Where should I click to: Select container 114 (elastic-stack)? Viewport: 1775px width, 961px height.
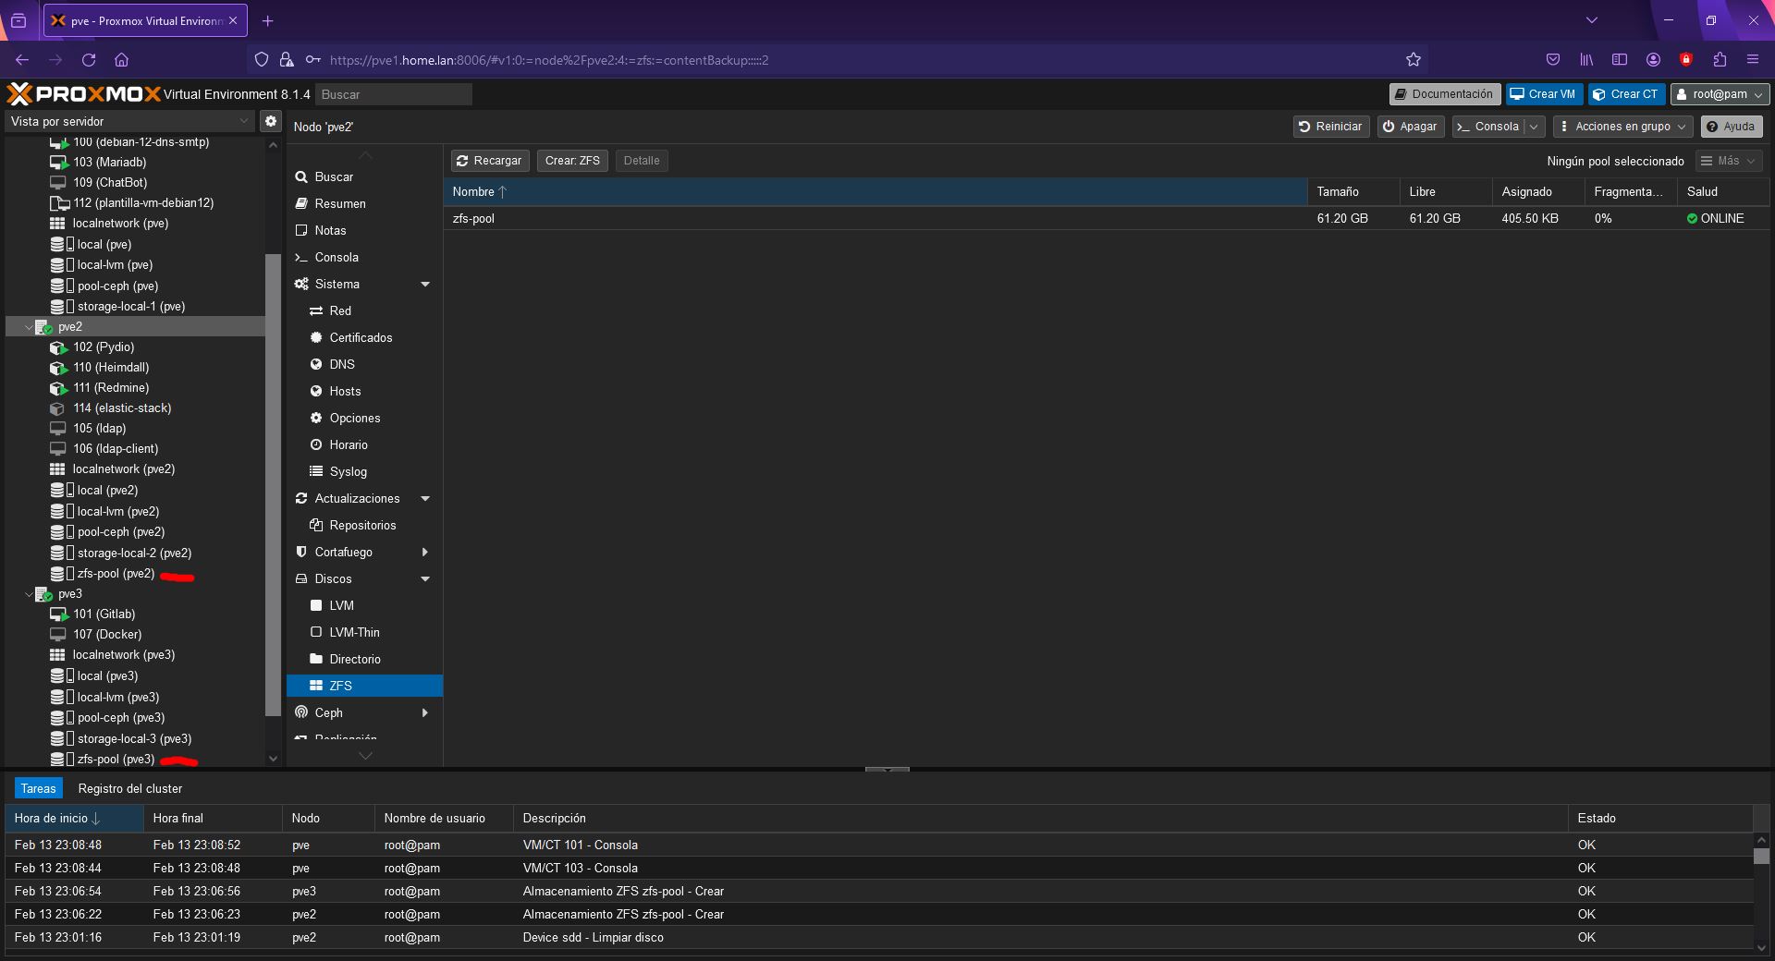pyautogui.click(x=122, y=408)
